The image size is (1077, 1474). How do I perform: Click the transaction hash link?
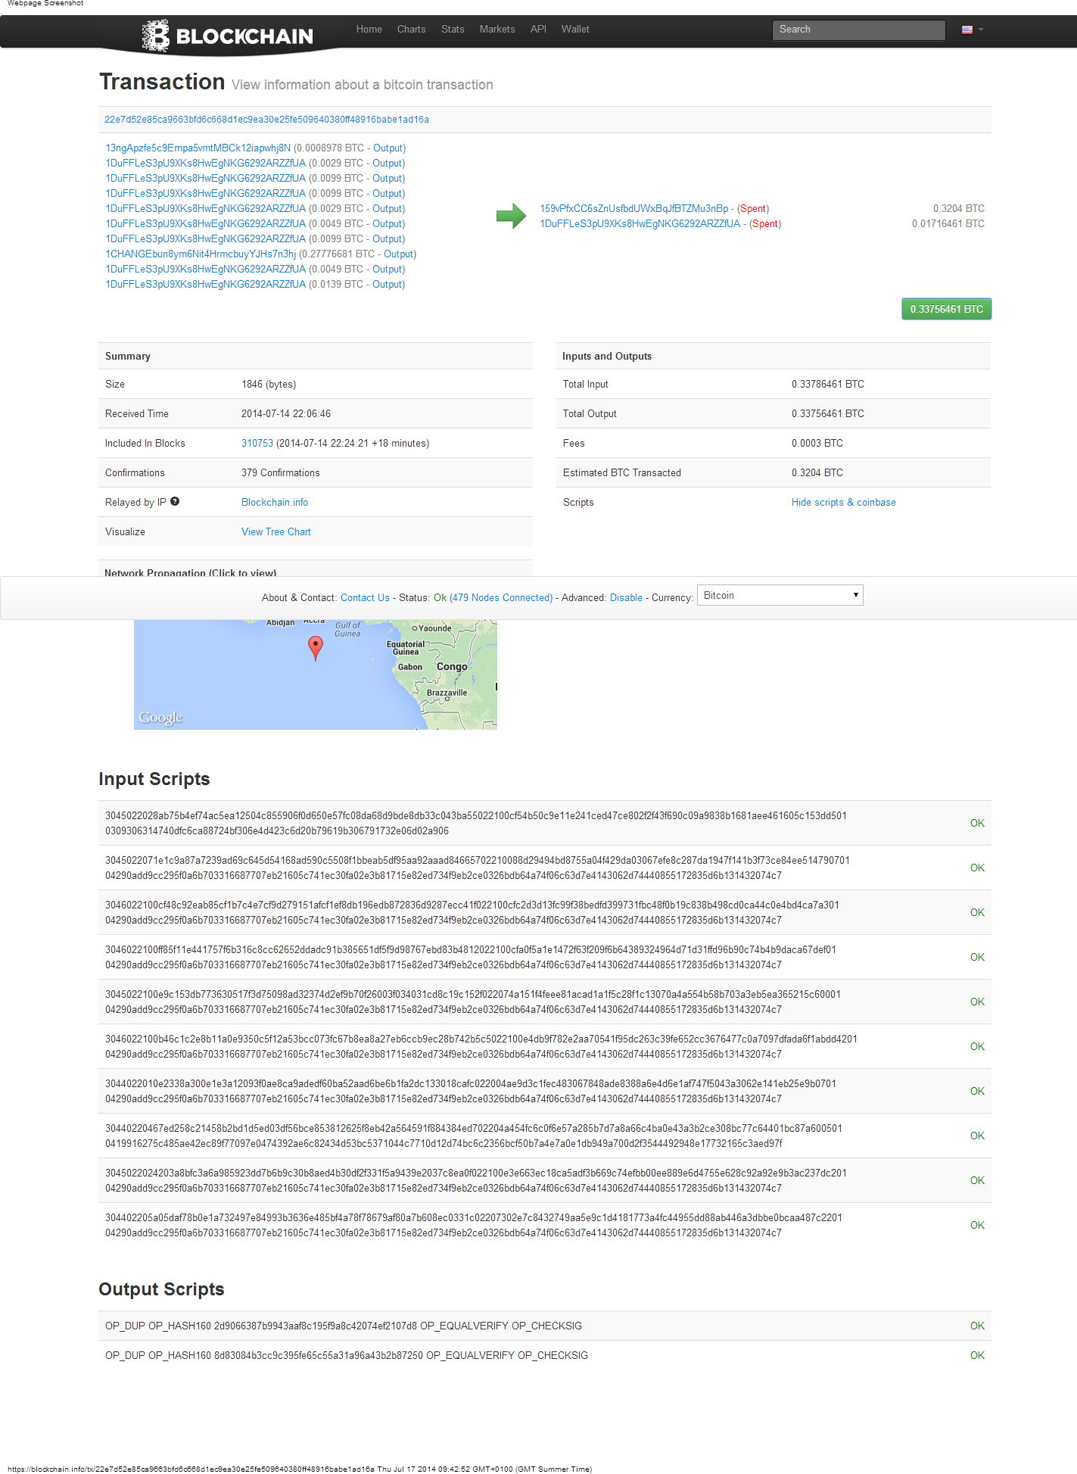point(266,120)
